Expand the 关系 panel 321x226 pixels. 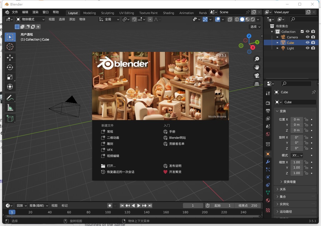[295, 189]
